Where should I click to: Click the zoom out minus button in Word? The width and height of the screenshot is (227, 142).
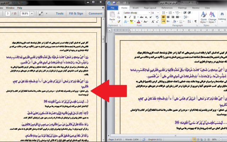coord(221,140)
